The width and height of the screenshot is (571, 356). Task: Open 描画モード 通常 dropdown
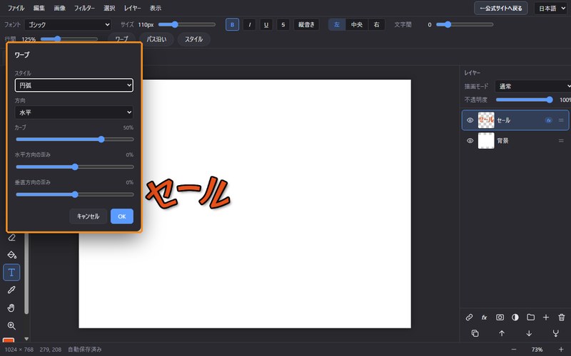532,86
